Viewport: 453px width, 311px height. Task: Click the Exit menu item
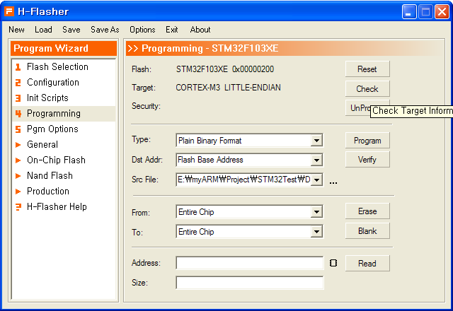(x=172, y=30)
